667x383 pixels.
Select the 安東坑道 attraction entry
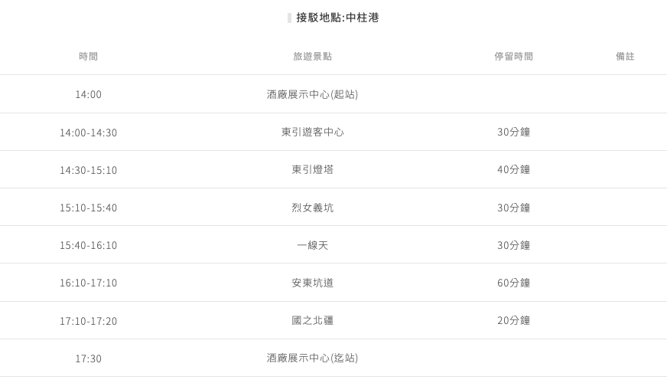pos(312,283)
